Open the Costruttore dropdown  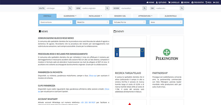(56, 22)
